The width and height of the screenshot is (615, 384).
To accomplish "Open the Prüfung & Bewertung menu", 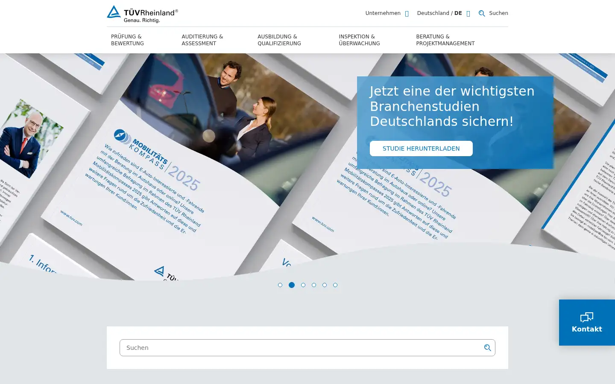I will click(127, 40).
